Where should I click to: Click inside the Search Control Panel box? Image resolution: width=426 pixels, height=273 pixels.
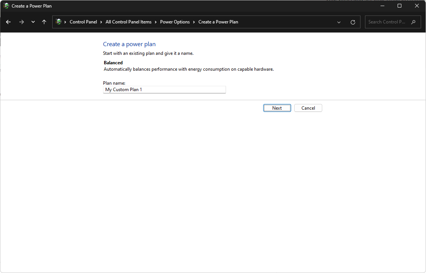[386, 22]
